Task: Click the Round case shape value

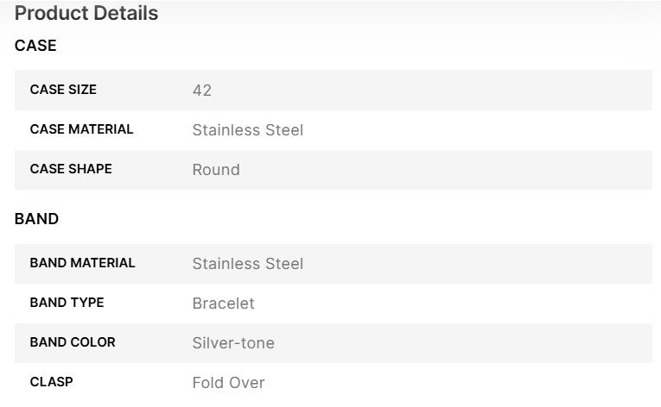Action: pos(216,170)
